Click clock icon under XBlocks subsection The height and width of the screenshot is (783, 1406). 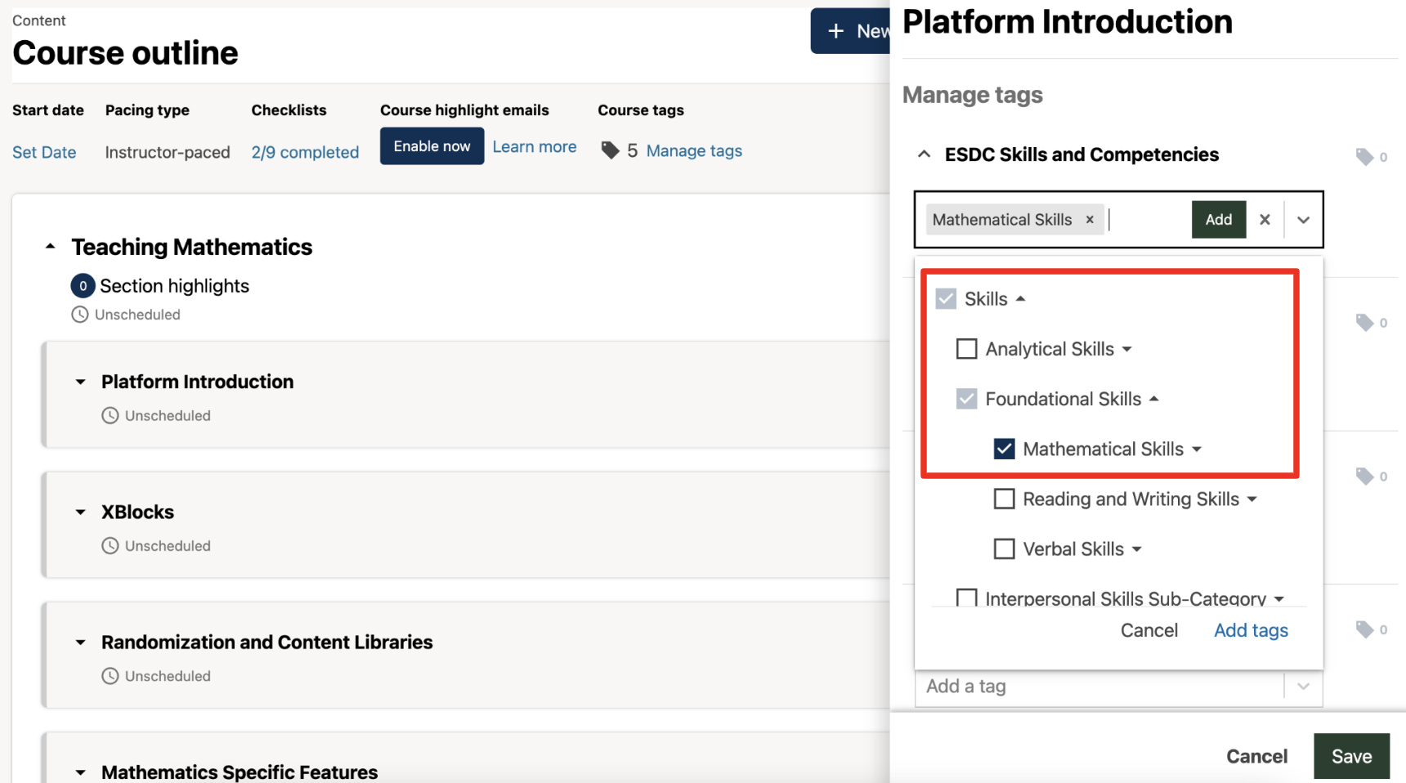[110, 546]
